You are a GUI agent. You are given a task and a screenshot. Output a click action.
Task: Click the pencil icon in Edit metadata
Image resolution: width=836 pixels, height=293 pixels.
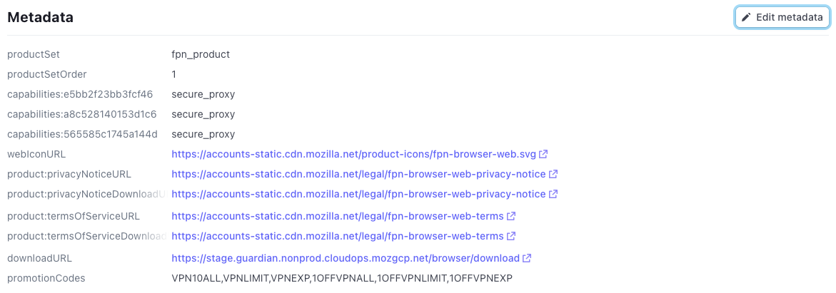click(x=747, y=18)
